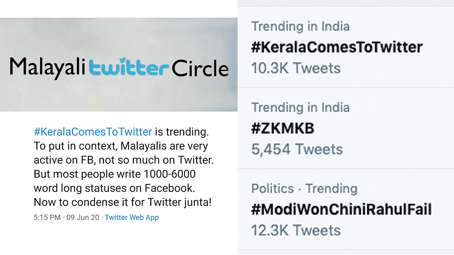Click the '5,454 Tweets' count
Screen dimensions: 454x255
tap(297, 150)
